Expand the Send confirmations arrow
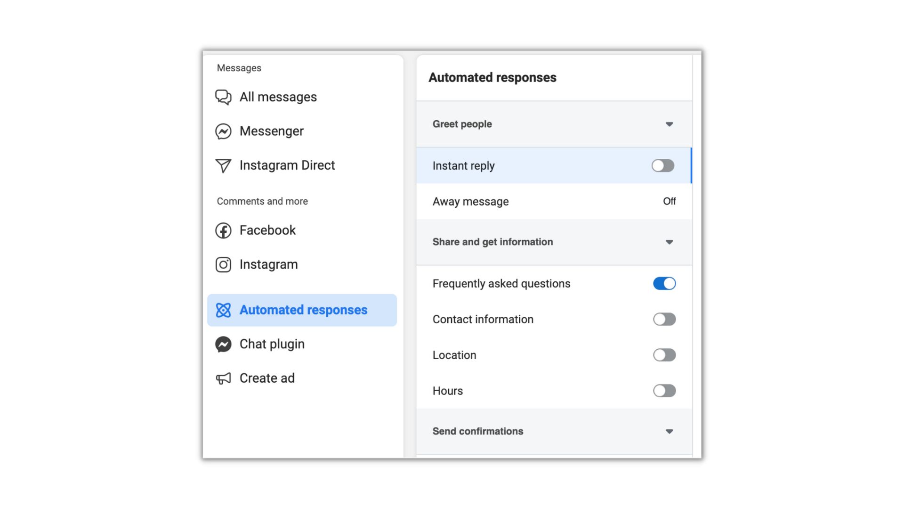The width and height of the screenshot is (904, 509). pyautogui.click(x=669, y=431)
